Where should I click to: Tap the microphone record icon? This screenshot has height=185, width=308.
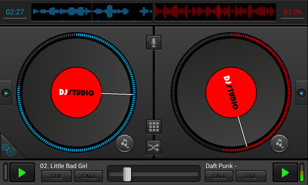tap(154, 42)
